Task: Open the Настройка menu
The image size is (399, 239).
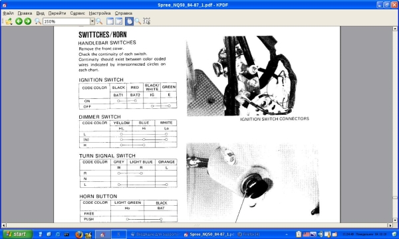Action: [100, 13]
